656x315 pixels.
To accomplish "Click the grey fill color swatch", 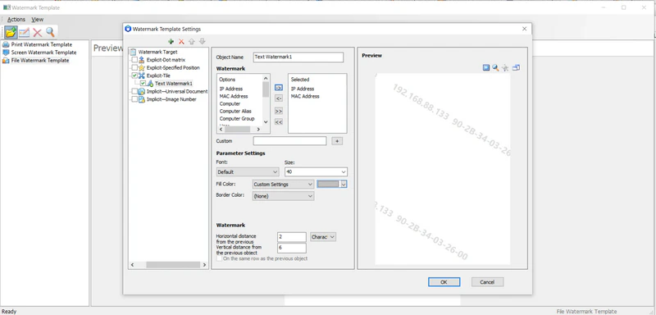I will tap(328, 184).
